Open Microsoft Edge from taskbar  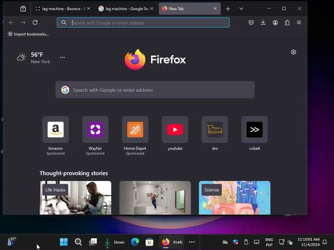(135, 242)
